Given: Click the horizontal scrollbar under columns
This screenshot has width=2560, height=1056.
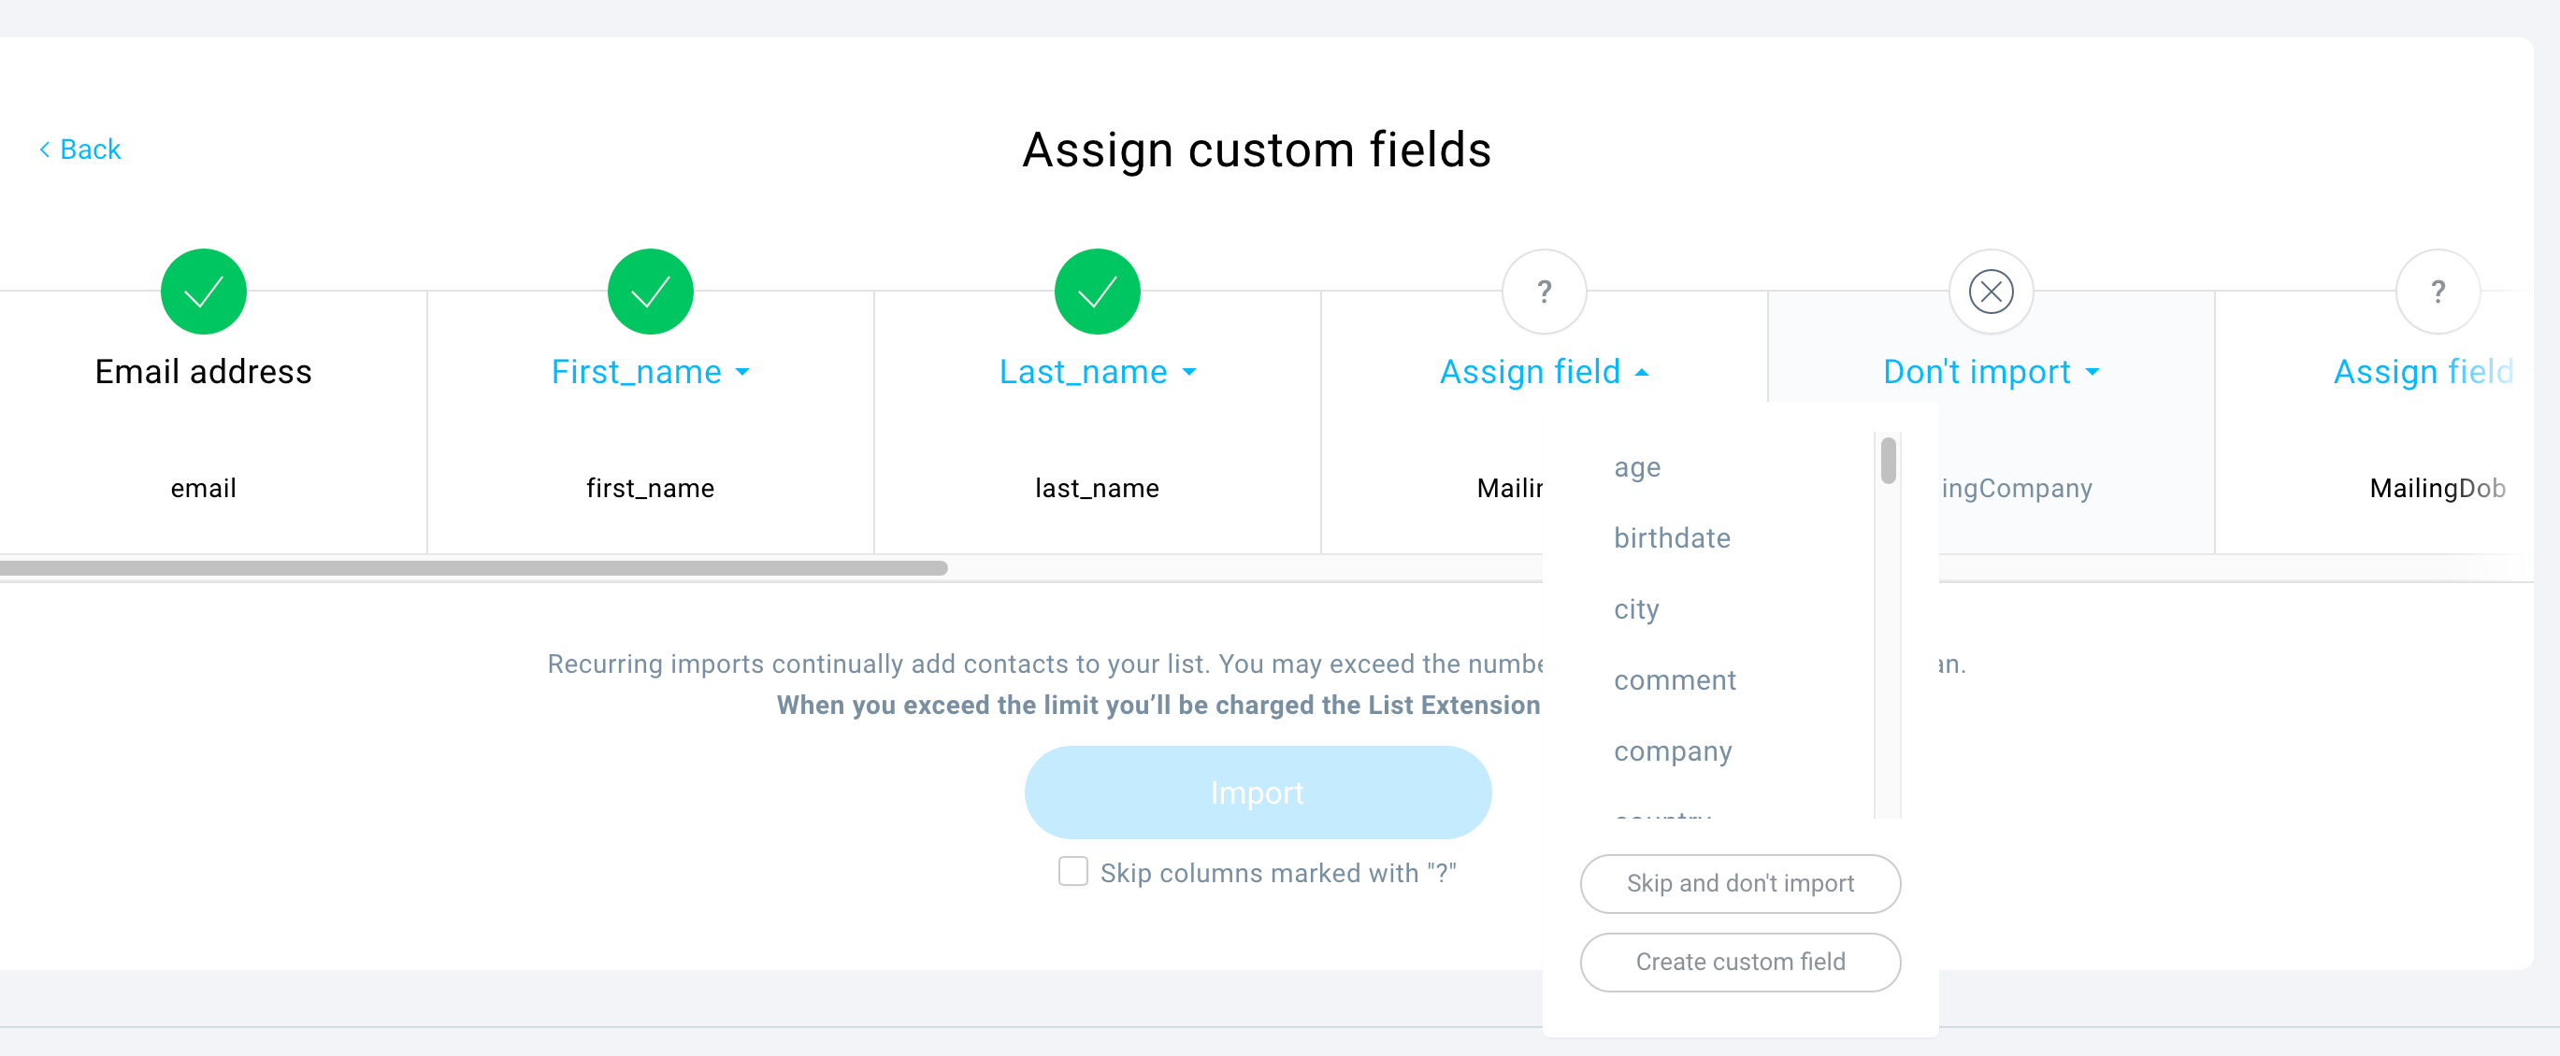Looking at the screenshot, I should tap(473, 568).
